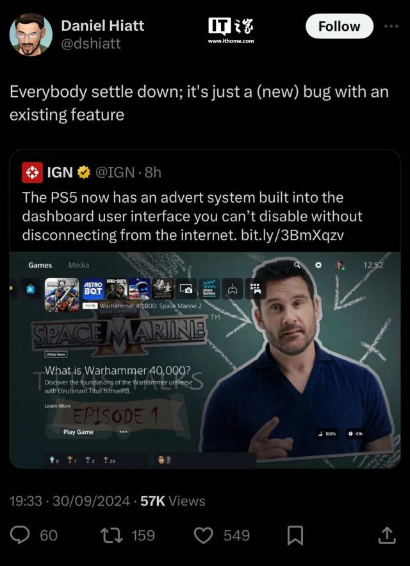Image resolution: width=410 pixels, height=566 pixels.
Task: Select the PS5 Games tab
Action: click(40, 265)
